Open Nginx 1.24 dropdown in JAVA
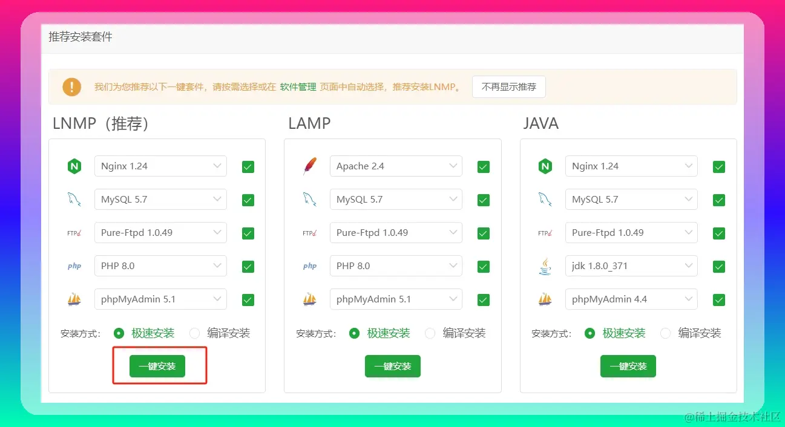Image resolution: width=785 pixels, height=427 pixels. click(x=631, y=166)
